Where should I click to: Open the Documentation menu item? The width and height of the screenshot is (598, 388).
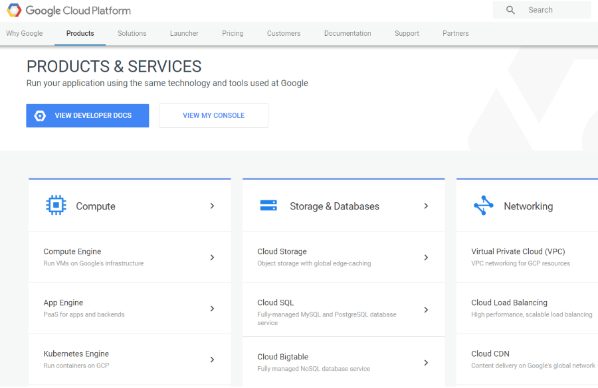(x=347, y=33)
